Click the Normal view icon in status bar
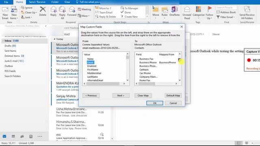The height and width of the screenshot is (146, 260). coord(239,143)
